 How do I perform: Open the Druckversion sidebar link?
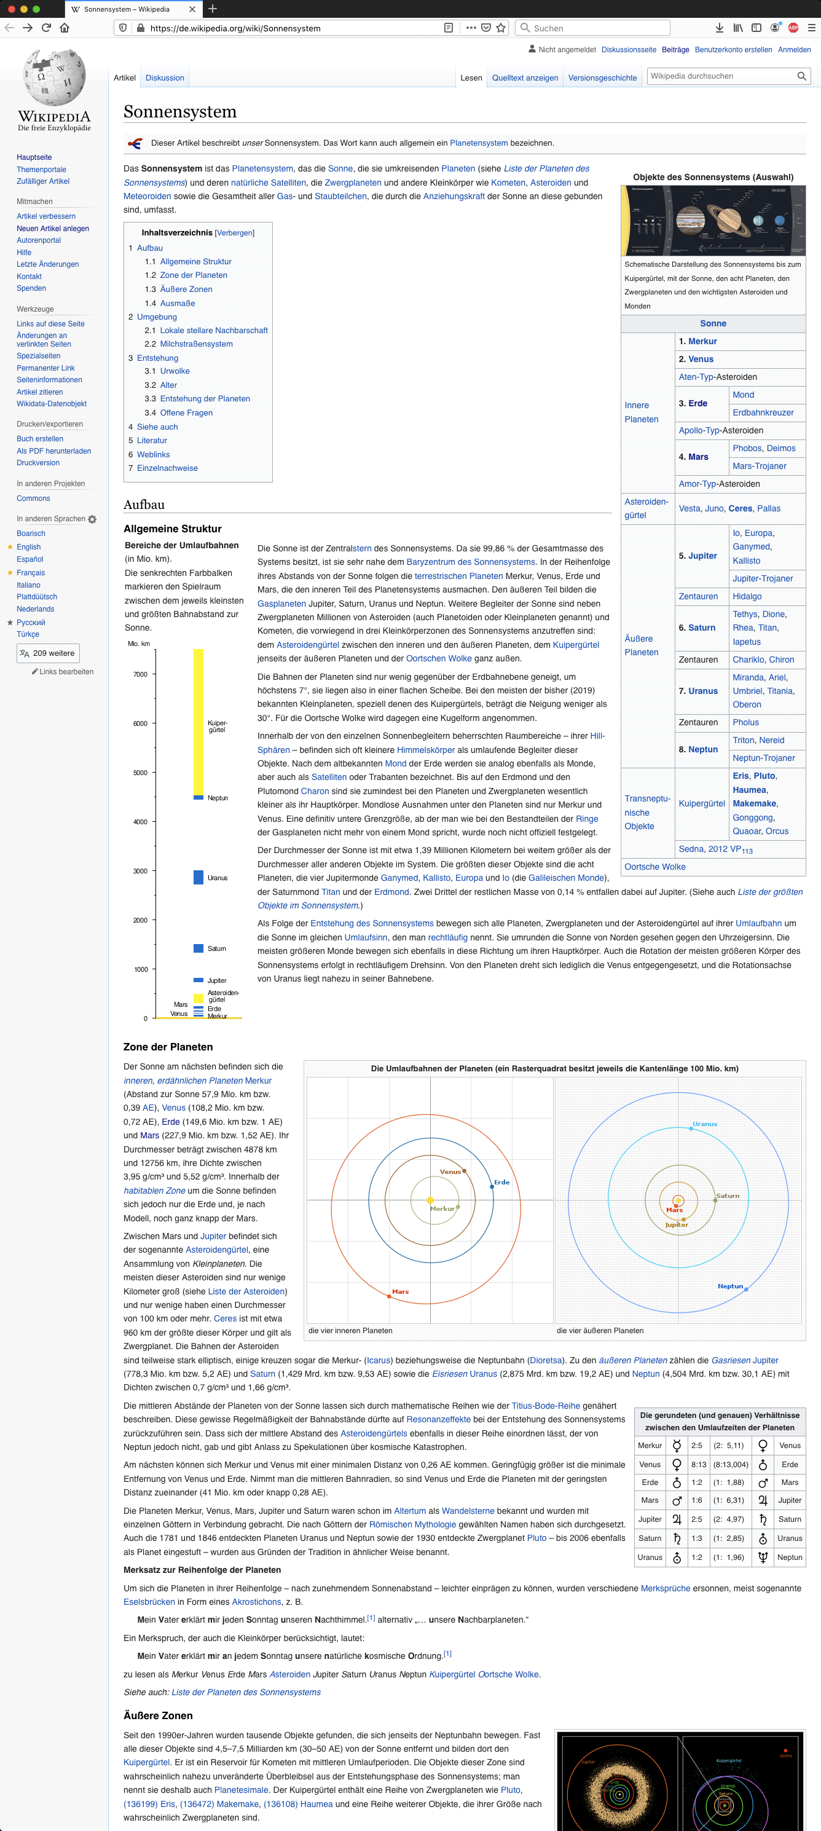(x=37, y=463)
